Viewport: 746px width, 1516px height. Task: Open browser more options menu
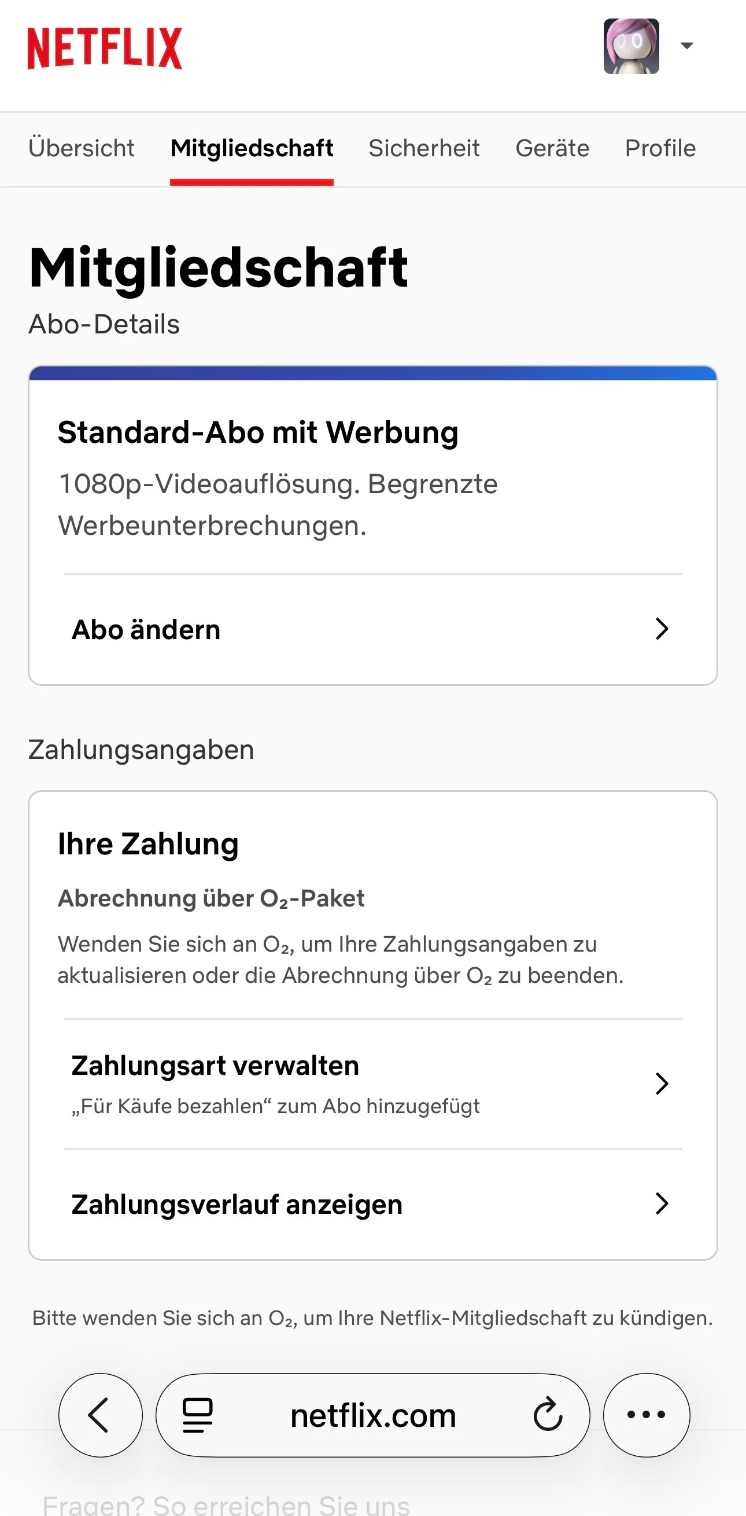click(646, 1415)
